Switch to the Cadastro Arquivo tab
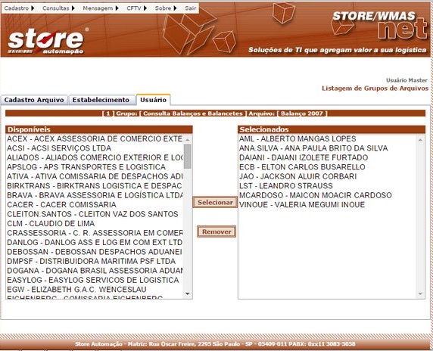Viewport: 433px width, 351px height. point(34,100)
